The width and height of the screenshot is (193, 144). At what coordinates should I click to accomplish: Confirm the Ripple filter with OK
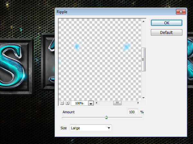pos(166,23)
